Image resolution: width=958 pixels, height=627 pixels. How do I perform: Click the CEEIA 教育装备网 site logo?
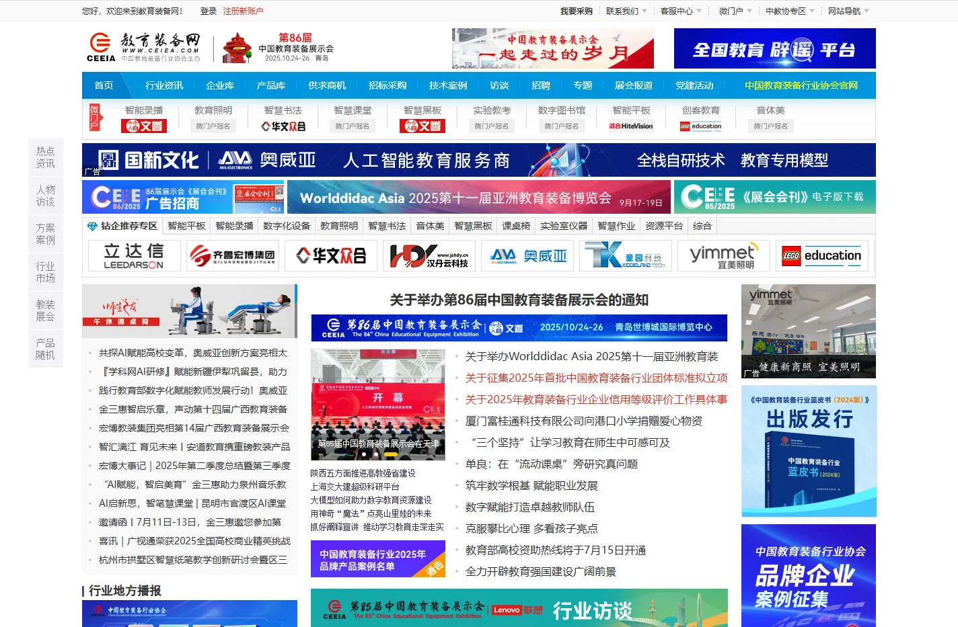(x=143, y=48)
